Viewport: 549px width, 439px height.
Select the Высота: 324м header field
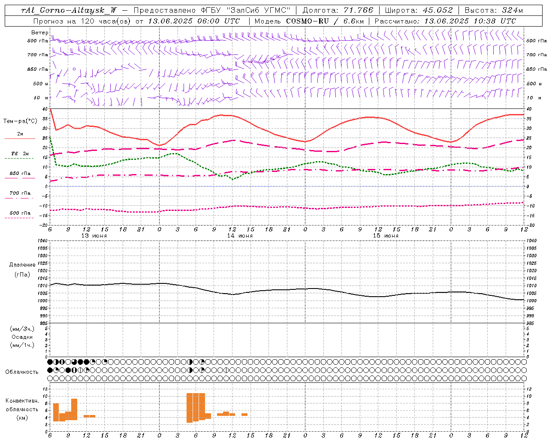tap(494, 10)
